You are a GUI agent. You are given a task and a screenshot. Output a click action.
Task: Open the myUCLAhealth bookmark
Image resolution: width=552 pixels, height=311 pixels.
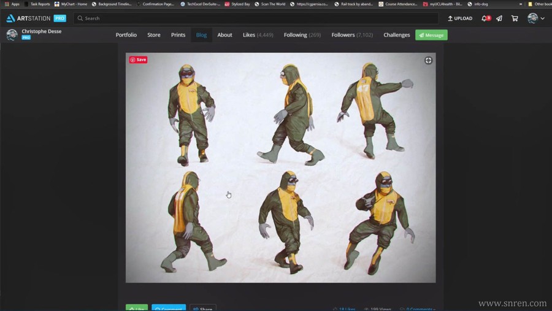(x=442, y=4)
